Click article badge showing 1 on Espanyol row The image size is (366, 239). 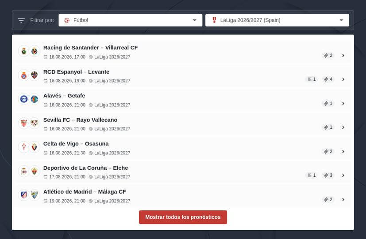tap(312, 79)
